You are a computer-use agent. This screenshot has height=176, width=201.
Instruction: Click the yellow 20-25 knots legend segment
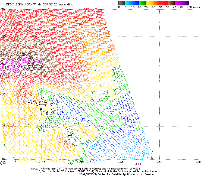150,3
